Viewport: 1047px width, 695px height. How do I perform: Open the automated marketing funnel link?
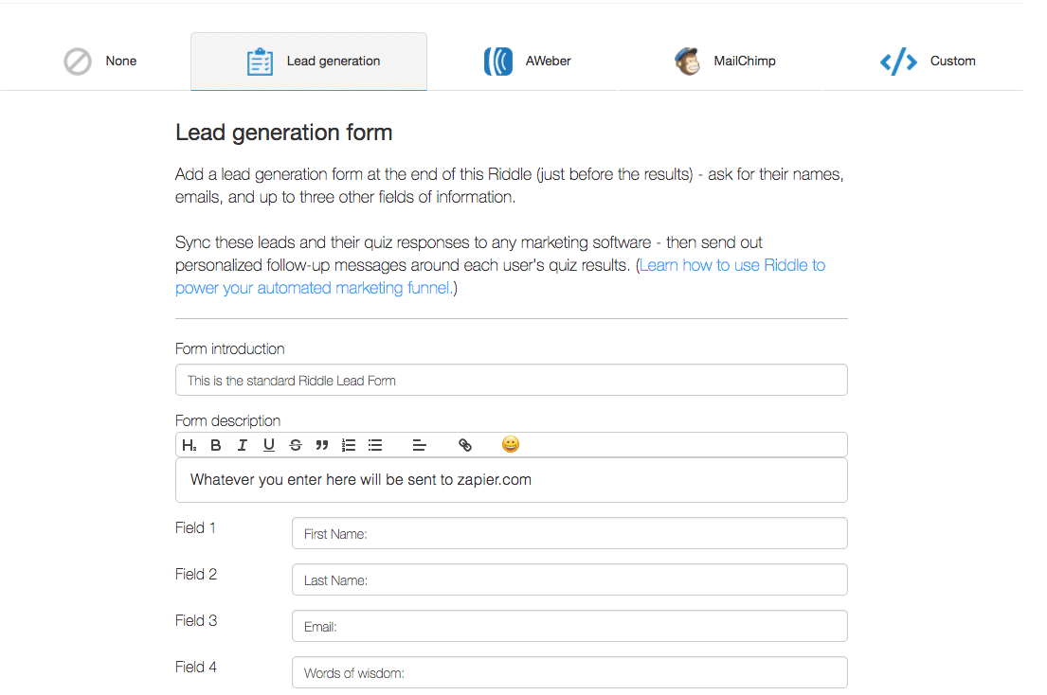pos(500,276)
